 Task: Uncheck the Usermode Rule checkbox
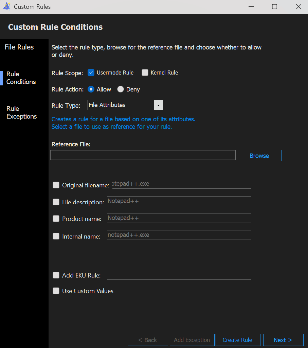(x=91, y=73)
